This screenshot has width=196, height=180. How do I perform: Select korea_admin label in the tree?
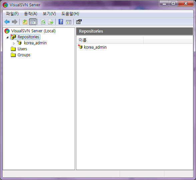(x=35, y=43)
